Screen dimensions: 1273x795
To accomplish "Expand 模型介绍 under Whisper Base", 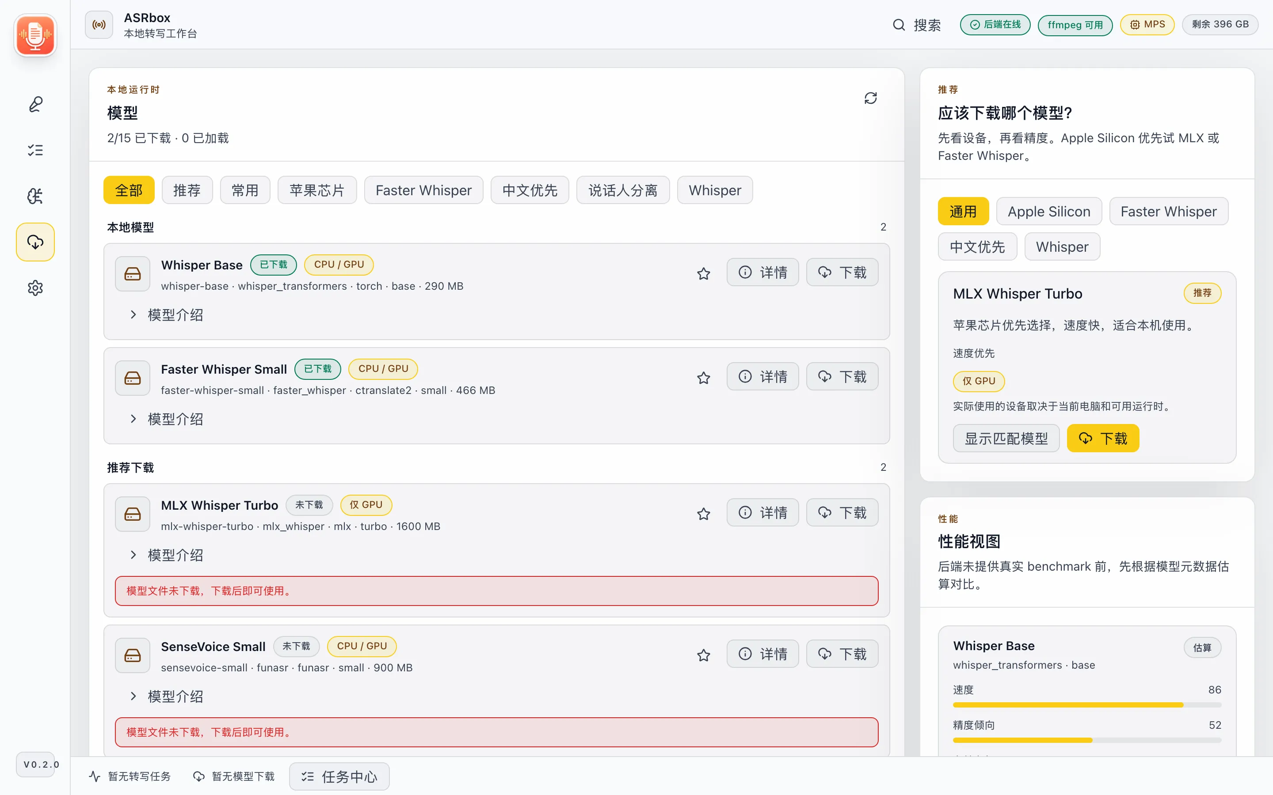I will [166, 315].
